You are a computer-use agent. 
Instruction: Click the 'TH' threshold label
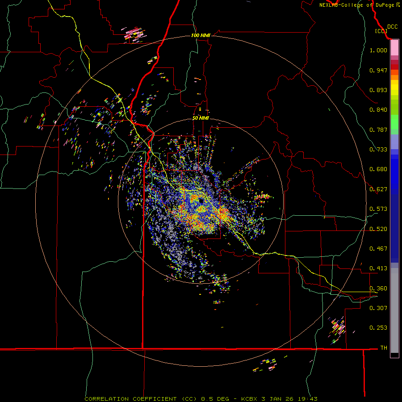tap(384, 348)
